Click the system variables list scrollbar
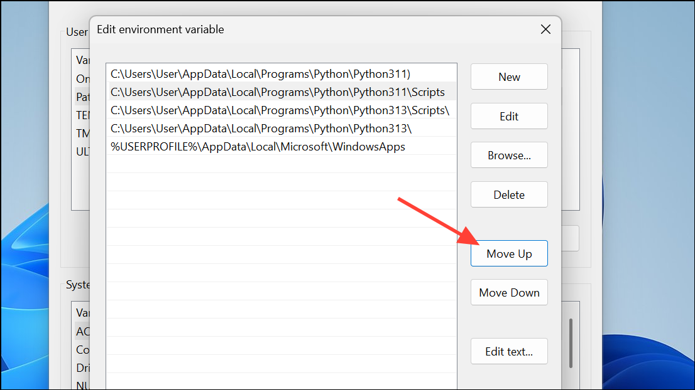Viewport: 695px width, 390px height. coord(571,343)
